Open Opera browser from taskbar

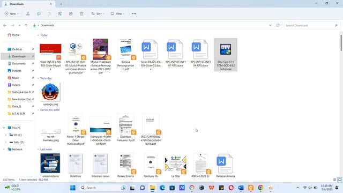[x=231, y=188]
